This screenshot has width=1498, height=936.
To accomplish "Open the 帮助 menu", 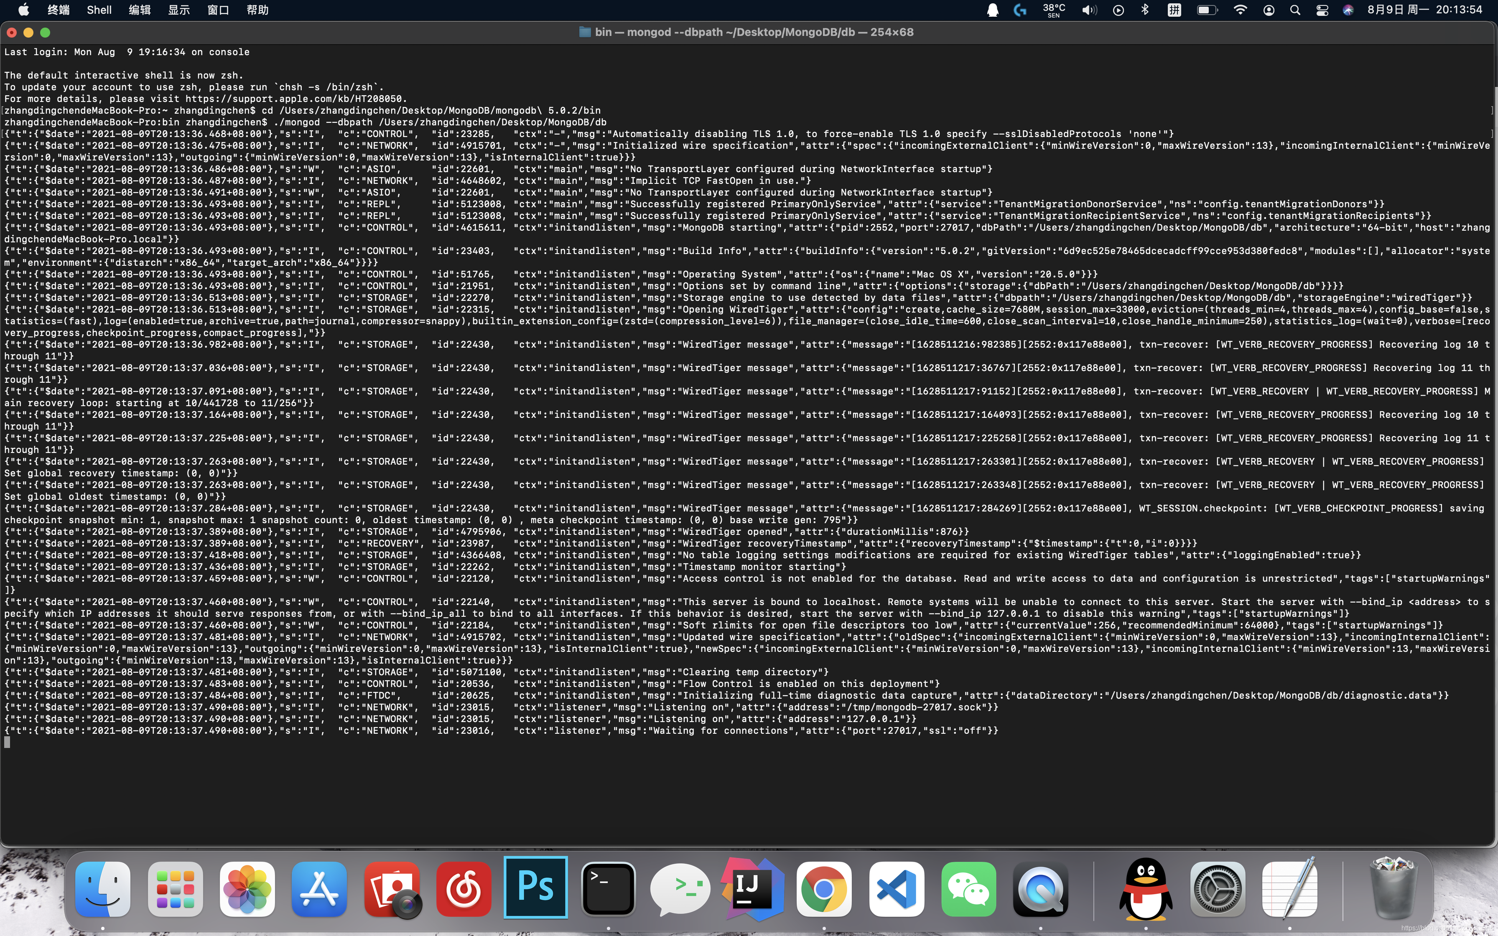I will pos(257,10).
